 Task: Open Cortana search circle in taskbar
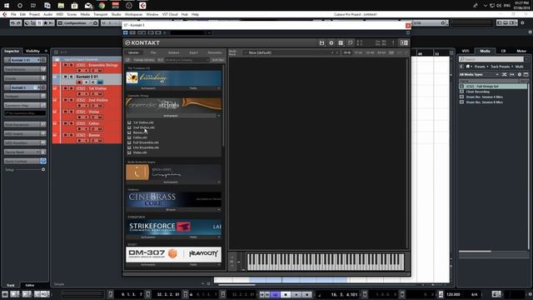pyautogui.click(x=20, y=6)
